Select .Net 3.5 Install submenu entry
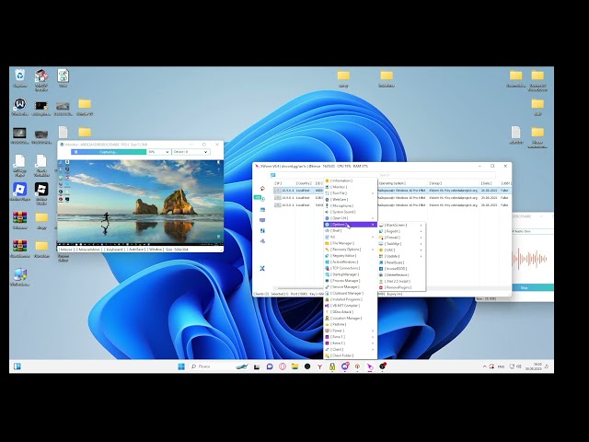The image size is (589, 442). 402,281
